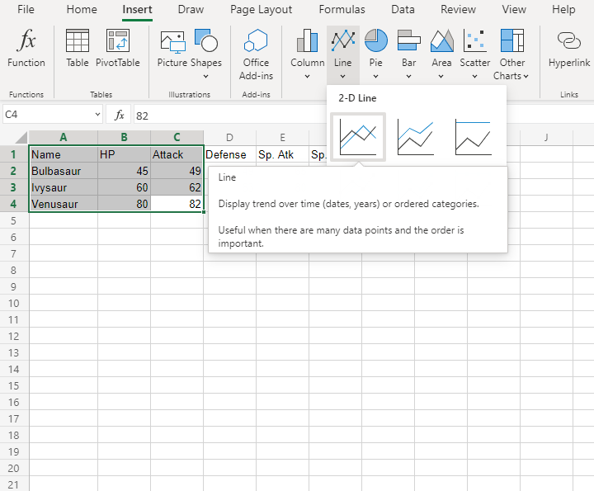This screenshot has width=594, height=491.
Task: Expand the Column chart dropdown
Action: pyautogui.click(x=307, y=54)
